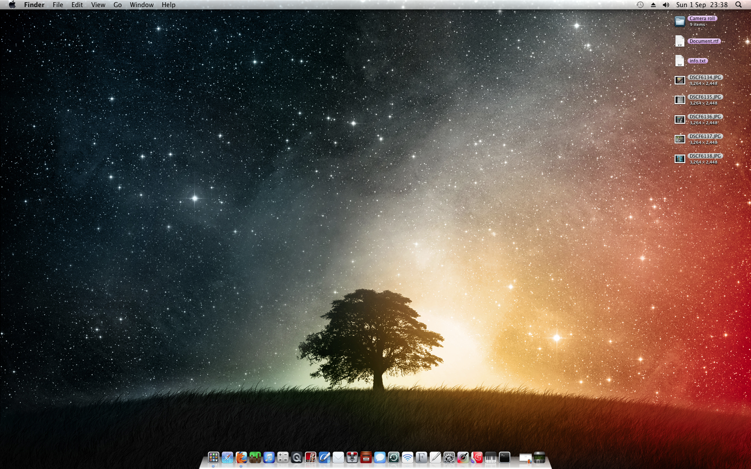
Task: Click Time Machine menu bar icon
Action: (x=640, y=4)
